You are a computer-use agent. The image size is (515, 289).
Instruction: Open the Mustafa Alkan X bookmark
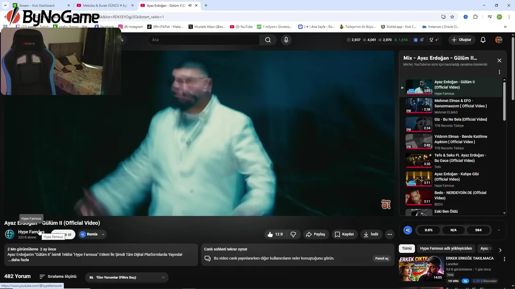[207, 27]
